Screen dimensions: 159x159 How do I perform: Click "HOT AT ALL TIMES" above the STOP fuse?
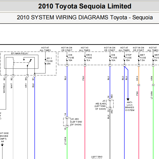124,49
